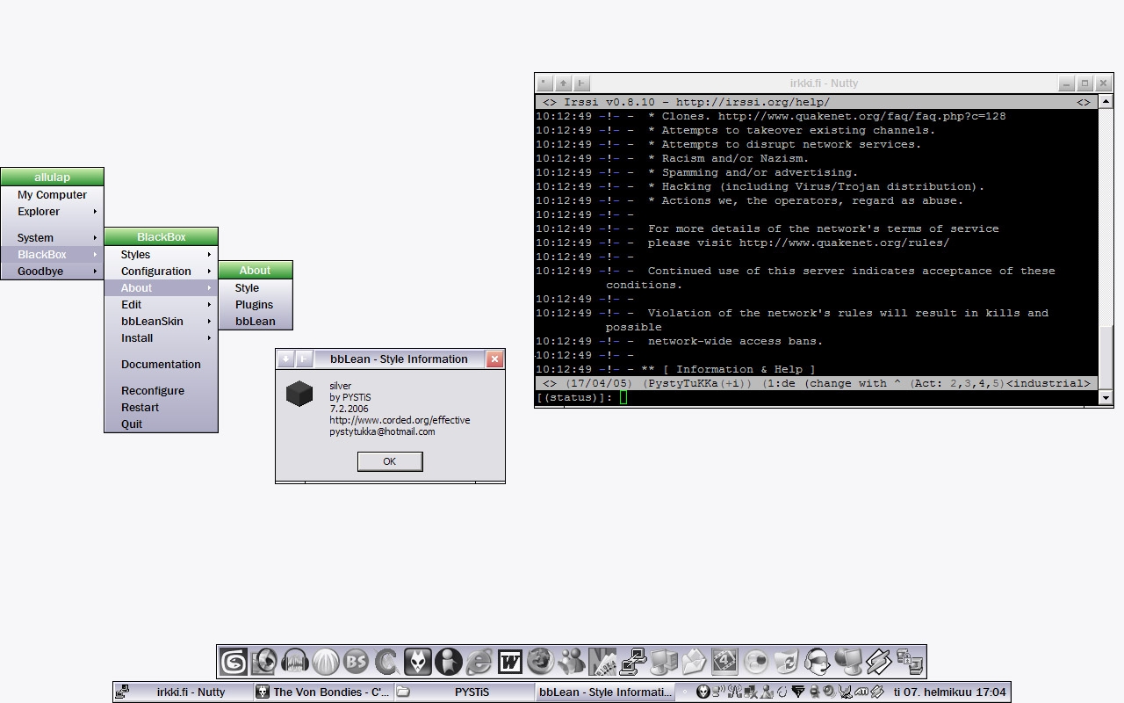
Task: Open the headset support dock icon
Action: tap(817, 661)
